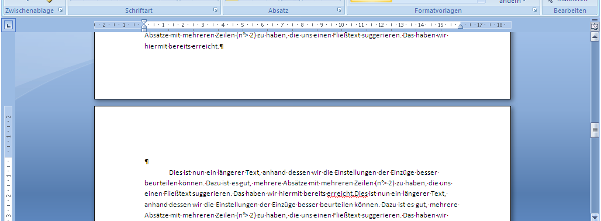Viewport: 601px width, 221px height.
Task: Click the tab stop selector button
Action: 9,26
